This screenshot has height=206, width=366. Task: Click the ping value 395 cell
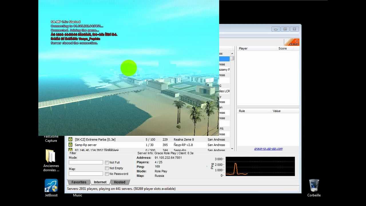point(165,145)
